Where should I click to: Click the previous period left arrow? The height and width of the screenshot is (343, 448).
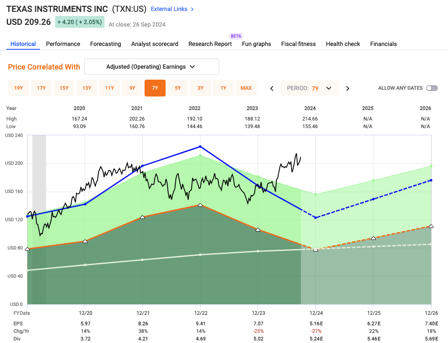[272, 88]
